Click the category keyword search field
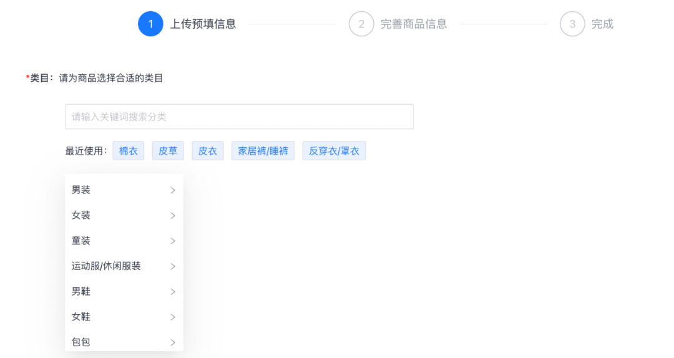Image resolution: width=674 pixels, height=358 pixels. (239, 117)
